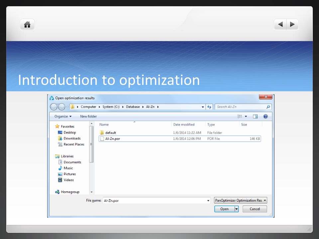Open Videos library
Image resolution: width=319 pixels, height=239 pixels.
click(66, 180)
